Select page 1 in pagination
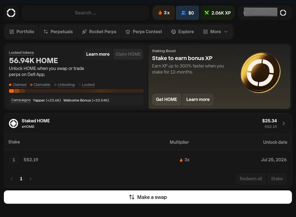Image resolution: width=296 pixels, height=217 pixels. (21, 179)
